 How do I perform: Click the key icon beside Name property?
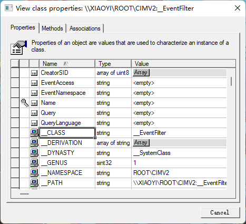pyautogui.click(x=24, y=103)
